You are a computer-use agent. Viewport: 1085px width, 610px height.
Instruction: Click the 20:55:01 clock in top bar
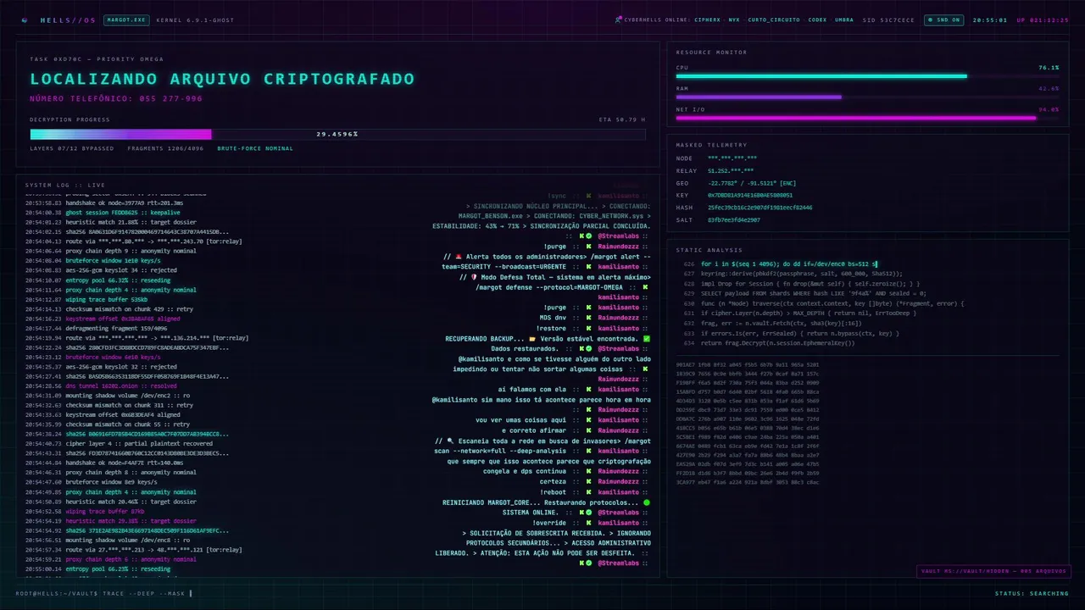(x=990, y=19)
